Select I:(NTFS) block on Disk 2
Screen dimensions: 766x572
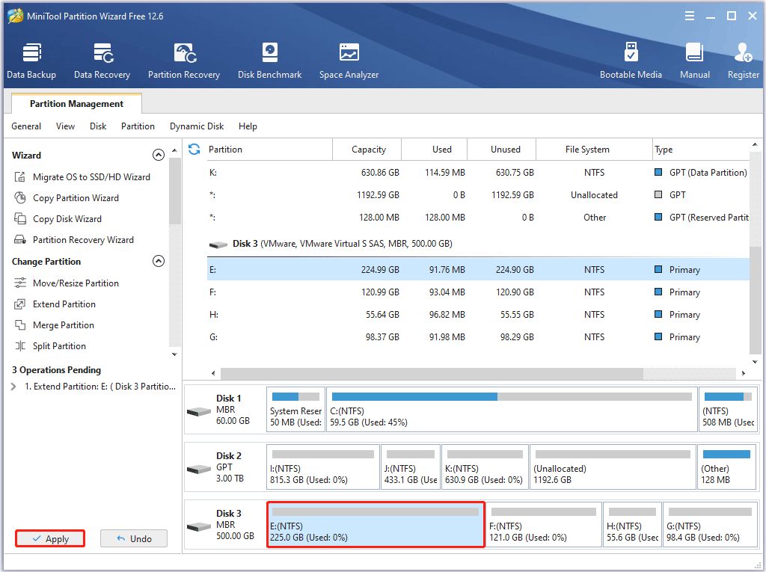(323, 467)
